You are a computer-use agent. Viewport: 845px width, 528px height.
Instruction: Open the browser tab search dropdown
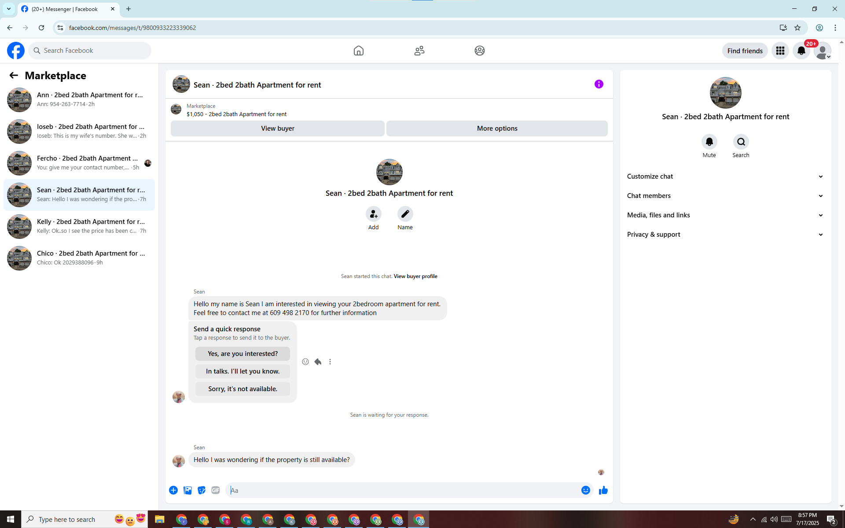9,9
